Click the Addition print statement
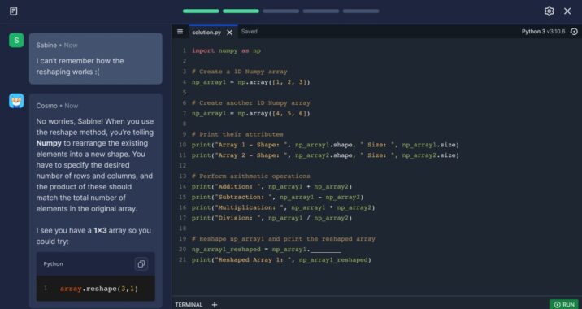 pyautogui.click(x=271, y=187)
